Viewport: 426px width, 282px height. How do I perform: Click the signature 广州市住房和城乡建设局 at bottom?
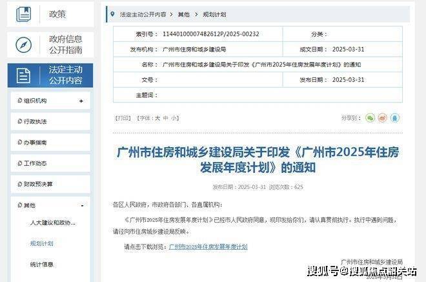(x=371, y=262)
